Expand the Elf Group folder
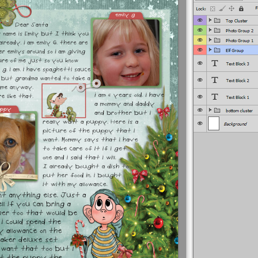Viewport: 258px width, 258px height. (210, 50)
